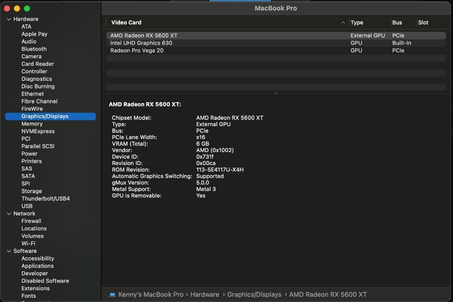Open Power information
The height and width of the screenshot is (302, 453).
pos(29,154)
